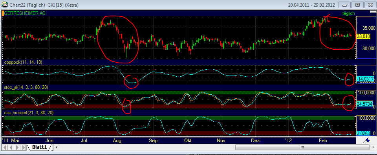Maximize the Chart22 window
This screenshot has width=377, height=155.
point(357,5)
